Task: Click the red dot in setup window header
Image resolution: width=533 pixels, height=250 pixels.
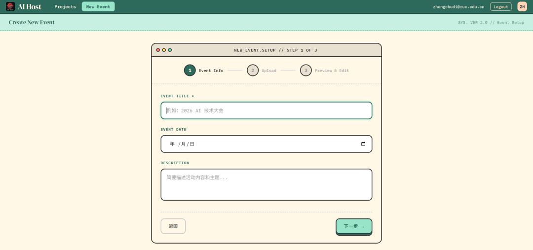Action: click(158, 50)
